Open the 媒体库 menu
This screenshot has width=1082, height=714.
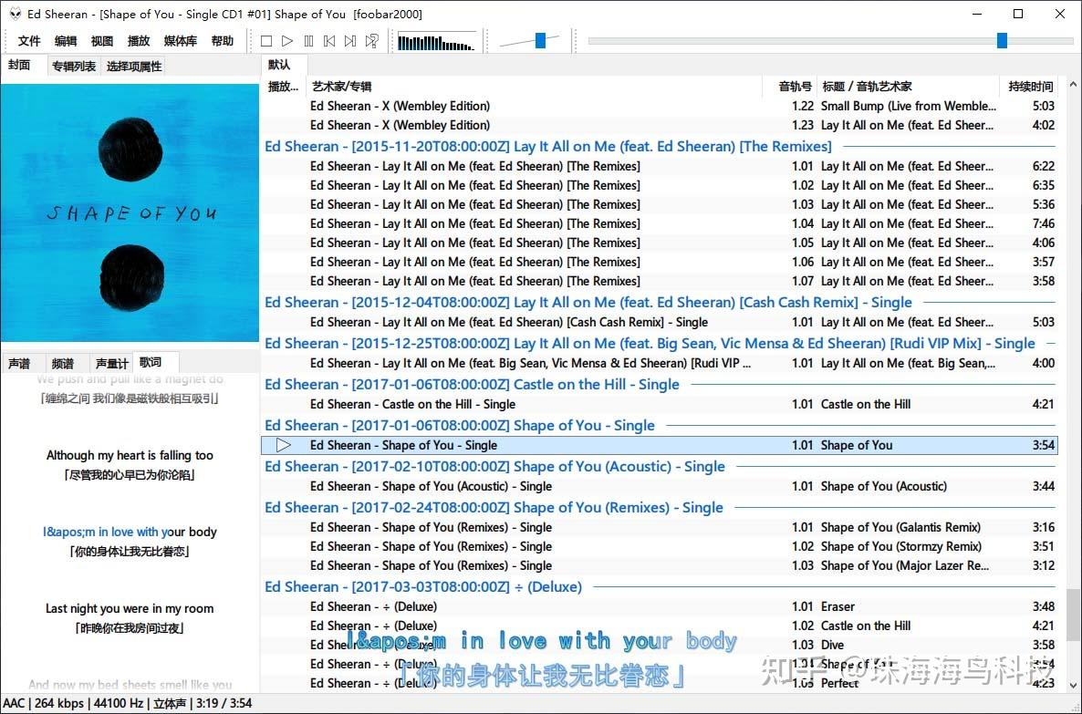[180, 40]
